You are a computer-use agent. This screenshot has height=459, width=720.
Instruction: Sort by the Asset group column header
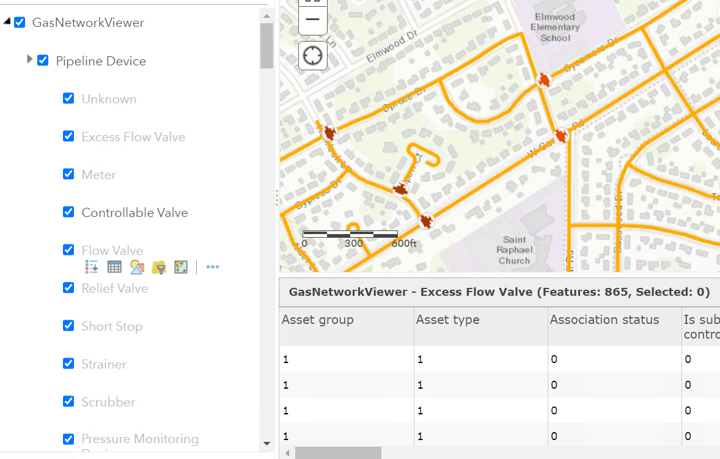(318, 320)
